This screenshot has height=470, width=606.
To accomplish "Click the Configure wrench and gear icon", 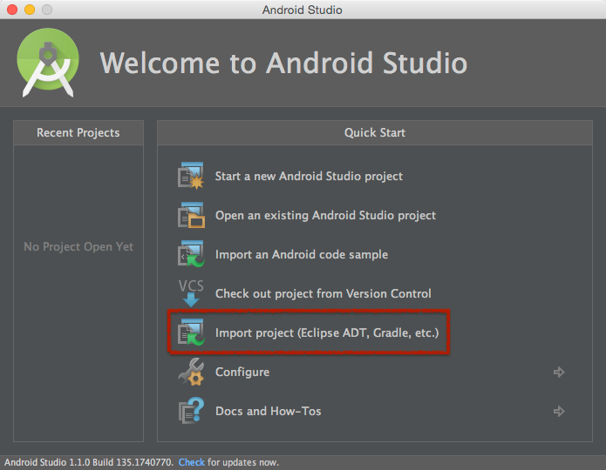I will tap(191, 372).
